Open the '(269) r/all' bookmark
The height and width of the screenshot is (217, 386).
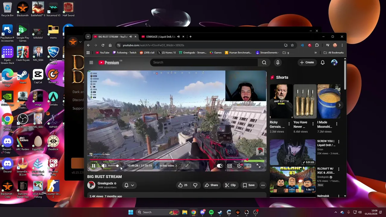(x=147, y=53)
